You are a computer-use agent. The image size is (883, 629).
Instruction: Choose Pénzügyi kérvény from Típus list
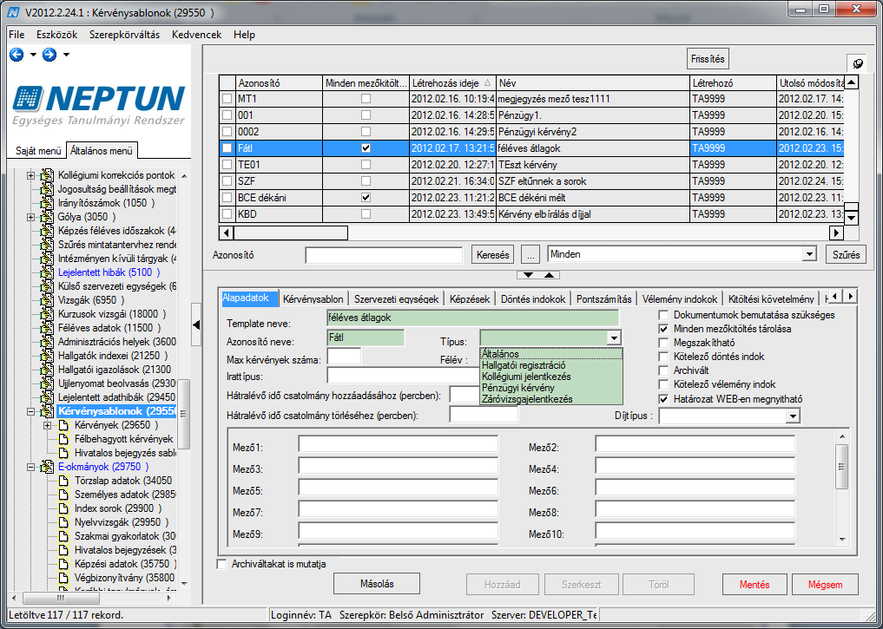[x=518, y=388]
